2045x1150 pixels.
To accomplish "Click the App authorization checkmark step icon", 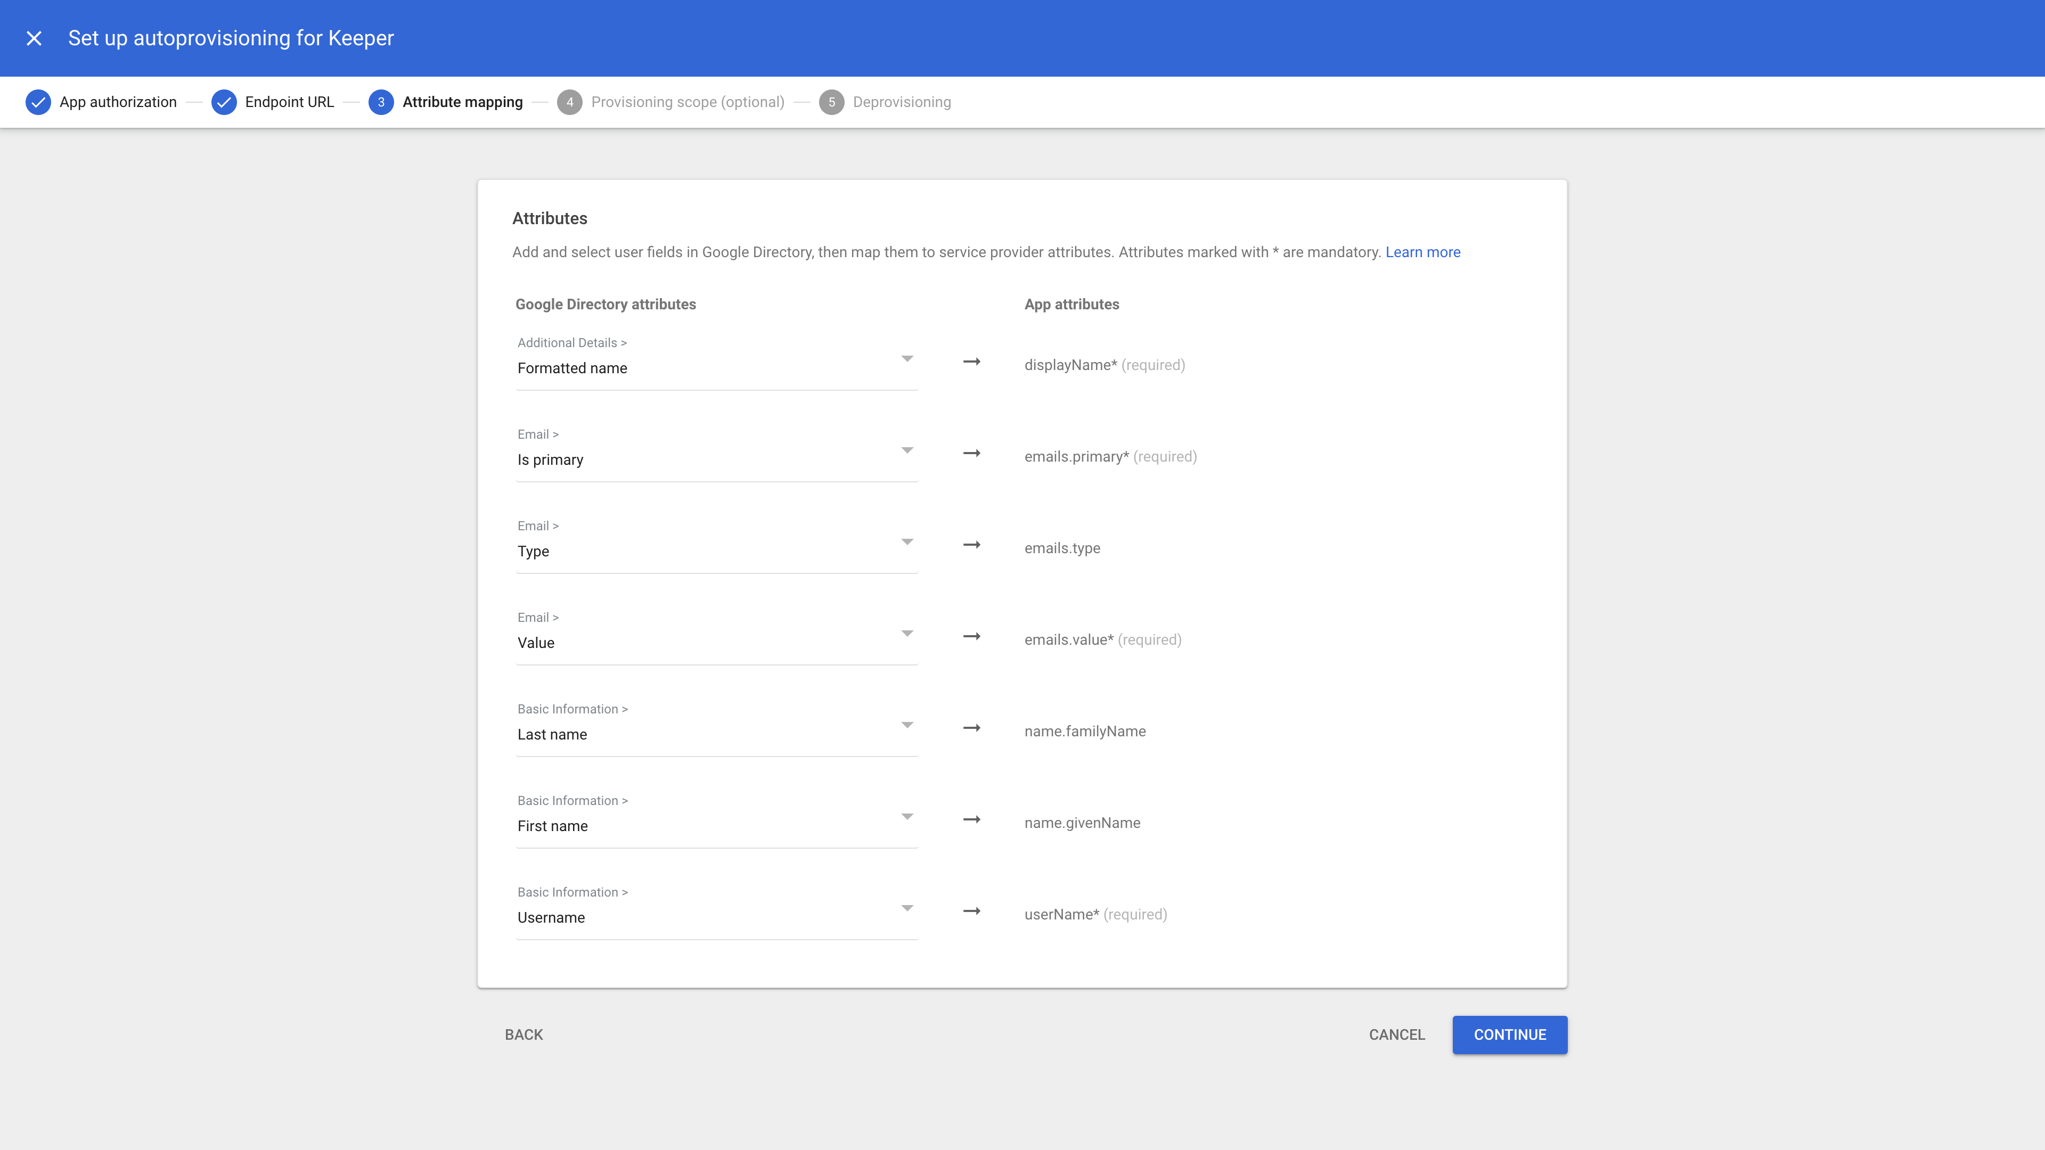I will coord(38,102).
